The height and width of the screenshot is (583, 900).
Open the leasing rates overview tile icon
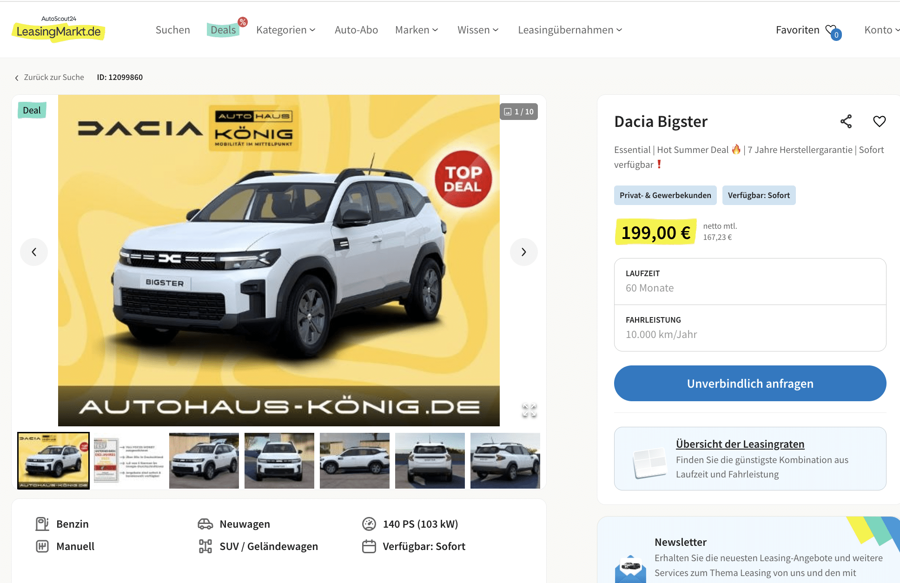(650, 463)
